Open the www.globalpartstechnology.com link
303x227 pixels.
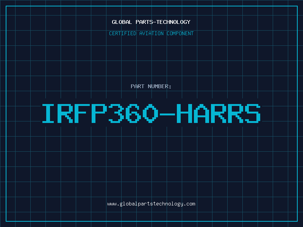(151, 204)
